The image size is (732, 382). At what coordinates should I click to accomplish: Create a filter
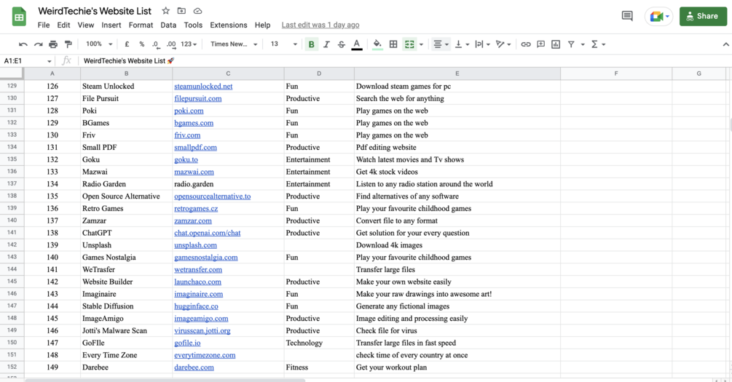pos(571,44)
